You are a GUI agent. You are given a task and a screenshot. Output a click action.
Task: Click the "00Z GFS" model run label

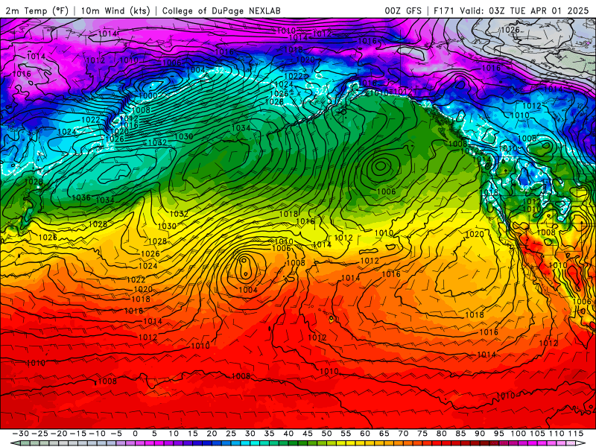tap(403, 10)
